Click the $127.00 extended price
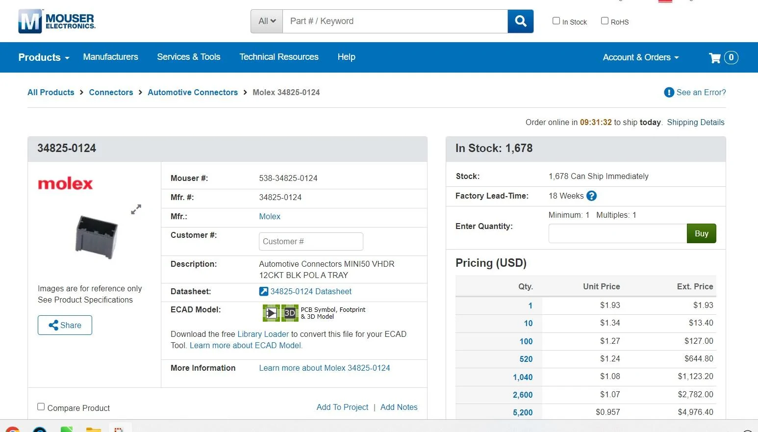The image size is (758, 432). pyautogui.click(x=699, y=341)
